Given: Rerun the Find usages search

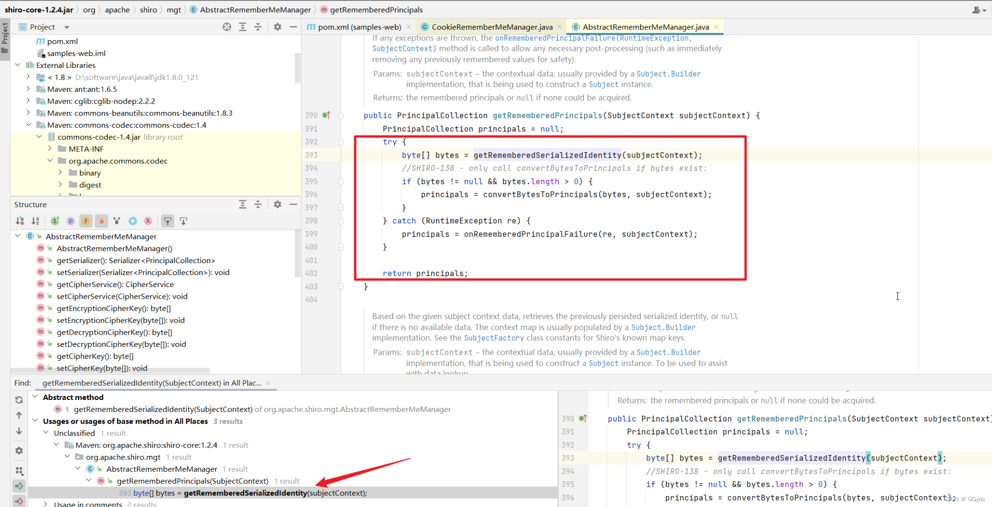Looking at the screenshot, I should 19,399.
